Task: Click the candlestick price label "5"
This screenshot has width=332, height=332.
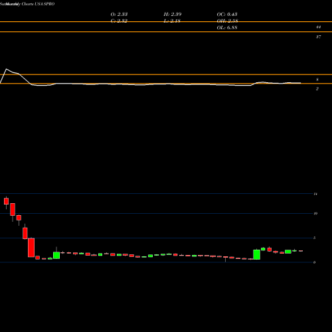Action: coord(315,238)
